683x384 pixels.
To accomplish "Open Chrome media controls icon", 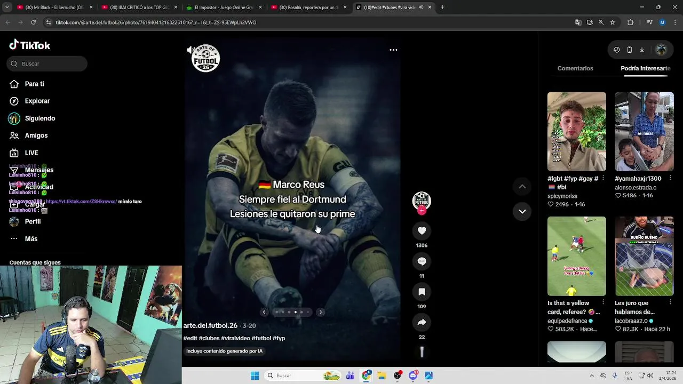I will click(x=649, y=22).
